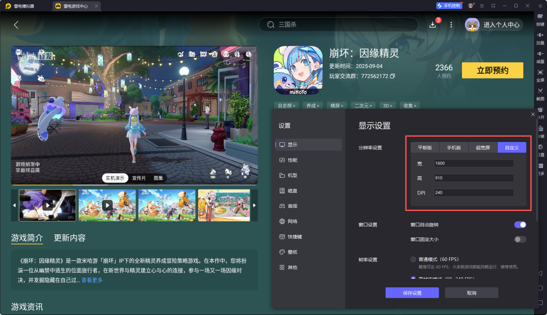
Task: Click the DPI input field
Action: pyautogui.click(x=474, y=192)
